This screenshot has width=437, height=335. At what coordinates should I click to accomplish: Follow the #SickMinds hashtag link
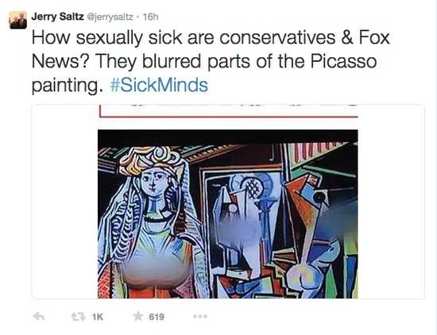point(159,85)
